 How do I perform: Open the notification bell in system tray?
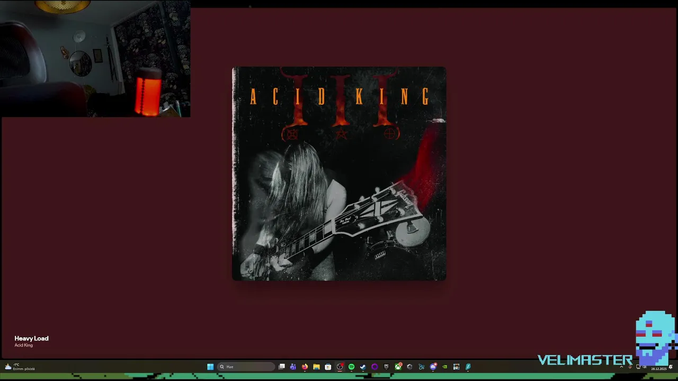click(x=671, y=367)
